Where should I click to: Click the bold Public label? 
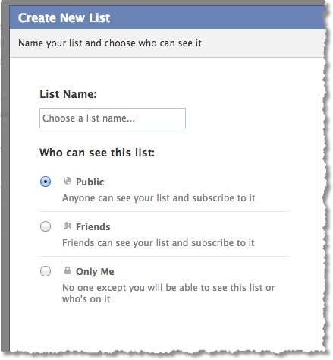point(90,182)
